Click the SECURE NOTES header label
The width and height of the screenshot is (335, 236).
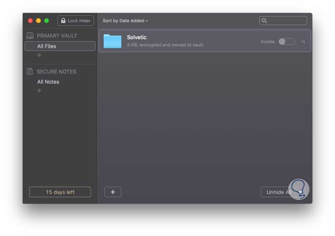coord(56,72)
